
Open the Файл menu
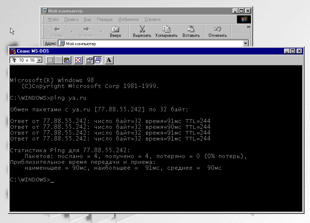click(x=53, y=19)
